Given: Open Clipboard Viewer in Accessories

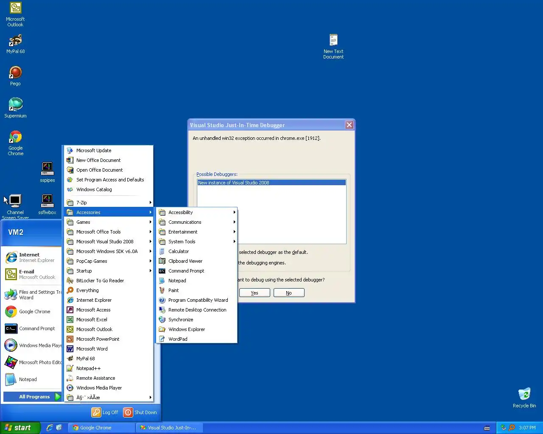Looking at the screenshot, I should [x=197, y=261].
